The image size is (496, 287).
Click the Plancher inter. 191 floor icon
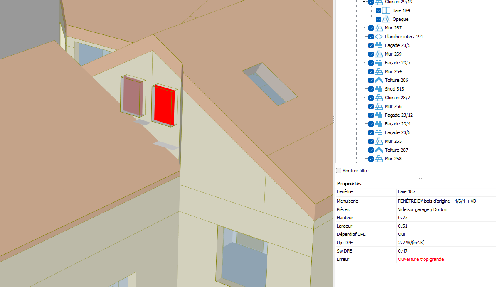tap(379, 37)
